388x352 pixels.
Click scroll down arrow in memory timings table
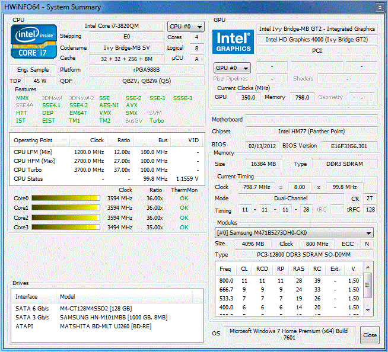[x=368, y=310]
